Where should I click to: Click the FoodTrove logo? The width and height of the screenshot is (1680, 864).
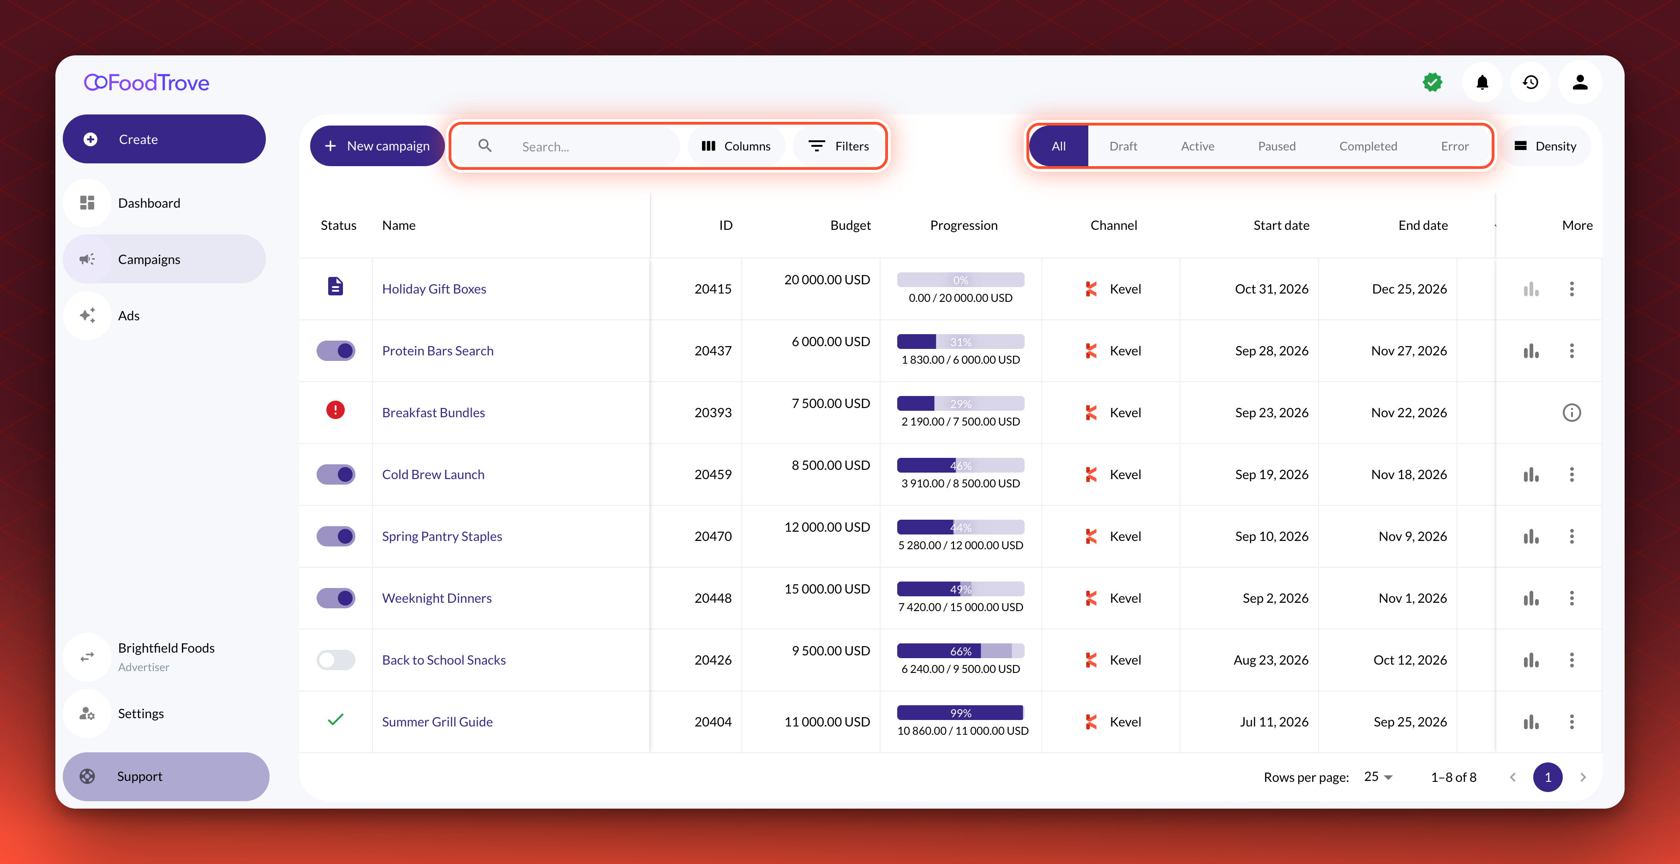(x=147, y=83)
